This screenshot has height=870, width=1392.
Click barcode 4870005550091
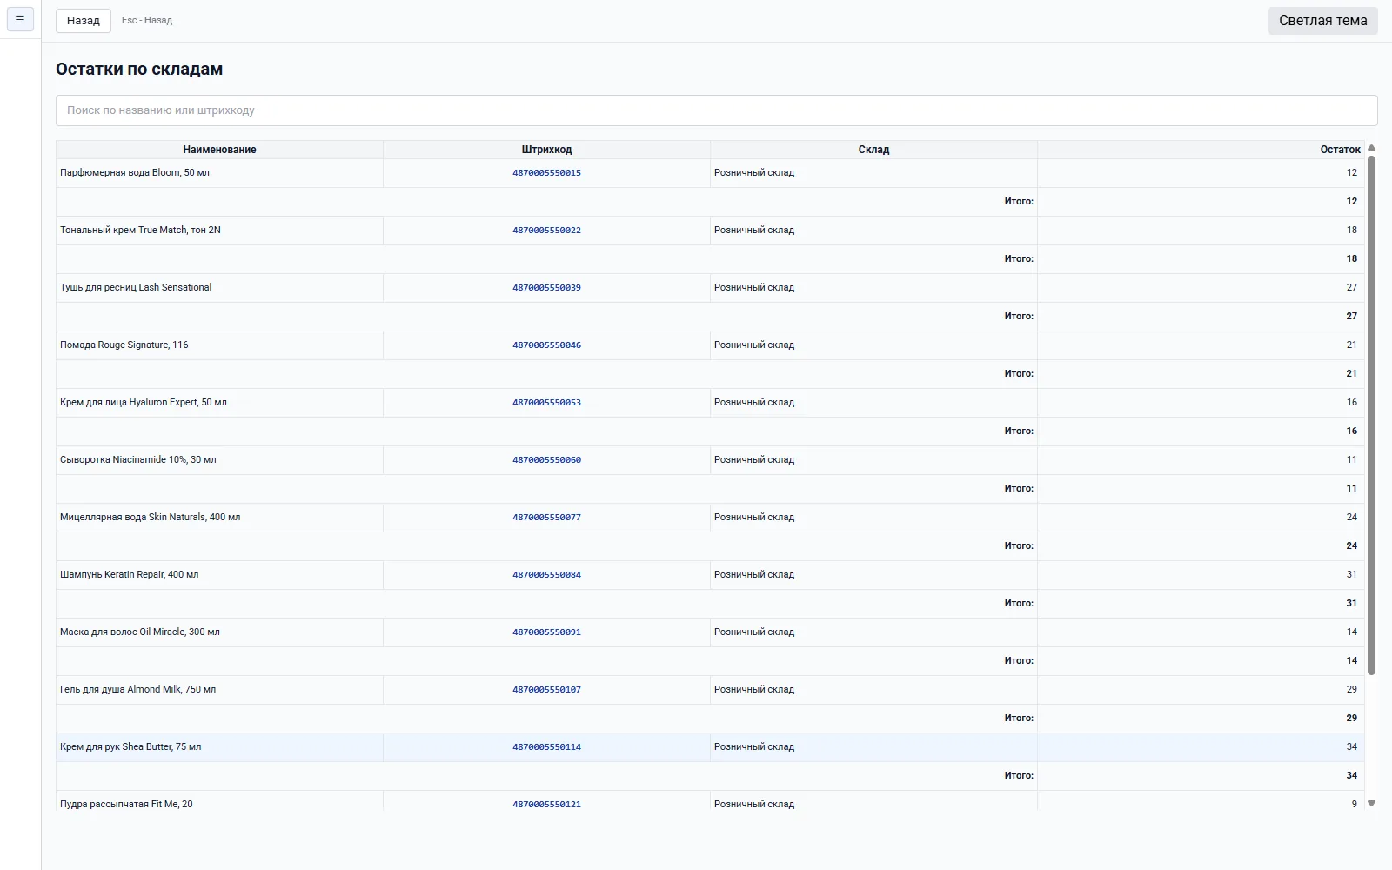[546, 632]
